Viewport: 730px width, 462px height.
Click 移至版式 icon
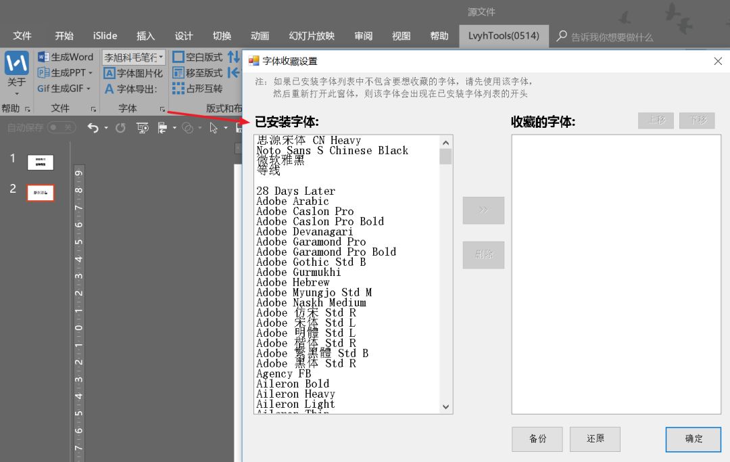click(178, 72)
